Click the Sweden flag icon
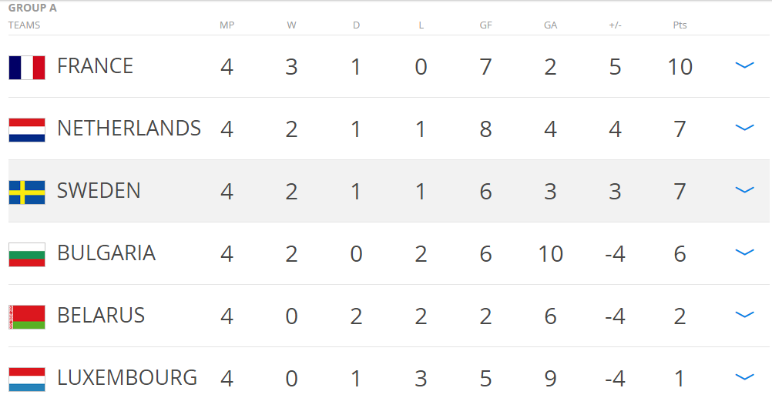The width and height of the screenshot is (772, 398). click(27, 192)
